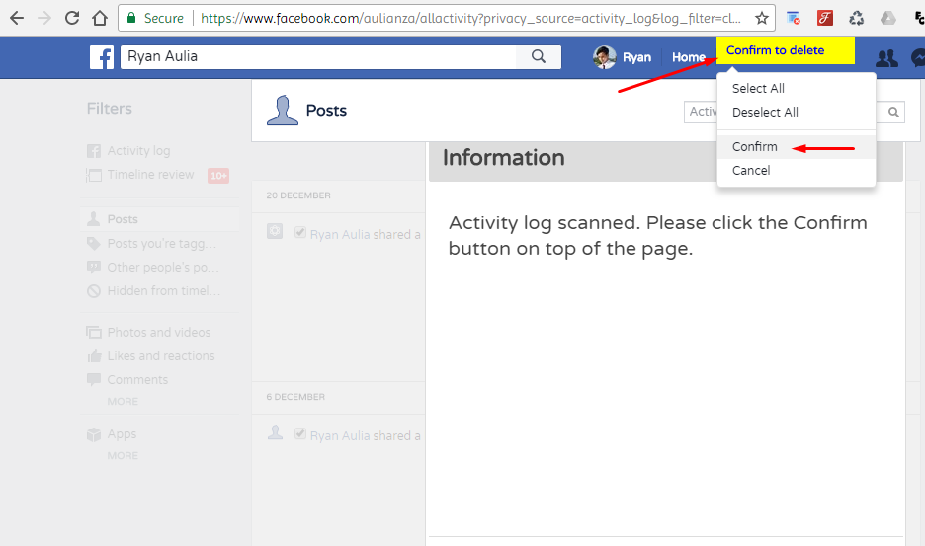Select the Comments filter
Screen dimensions: 925x546
137,380
